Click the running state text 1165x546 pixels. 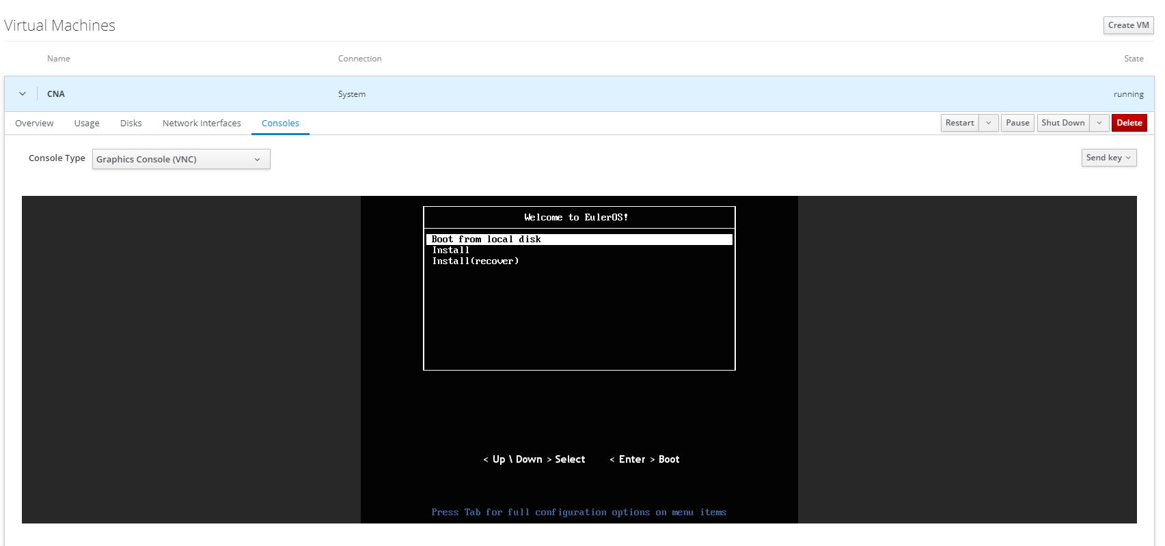pos(1129,94)
